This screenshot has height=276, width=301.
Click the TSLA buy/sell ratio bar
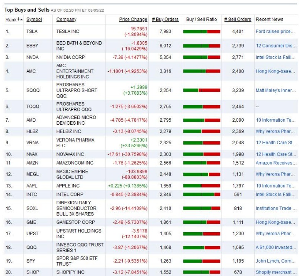(202, 32)
